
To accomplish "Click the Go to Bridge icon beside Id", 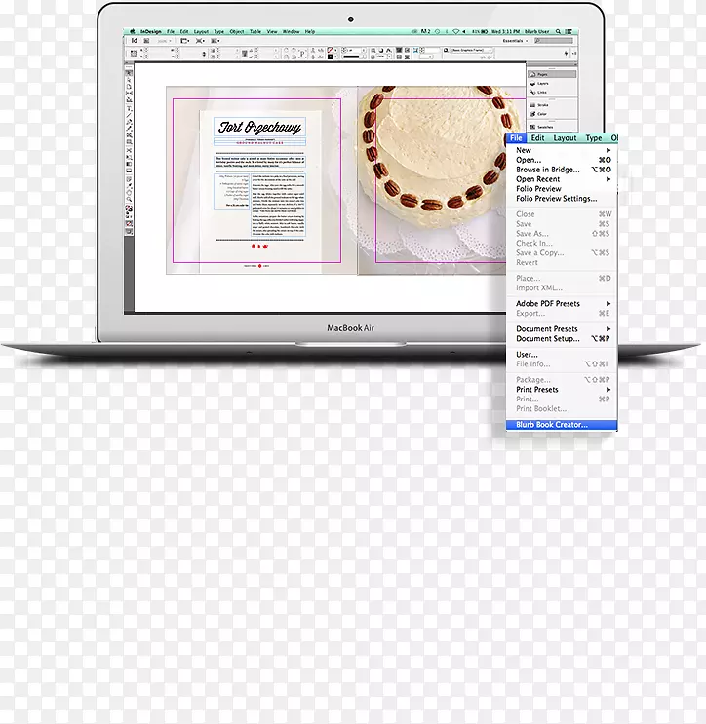I will [146, 41].
